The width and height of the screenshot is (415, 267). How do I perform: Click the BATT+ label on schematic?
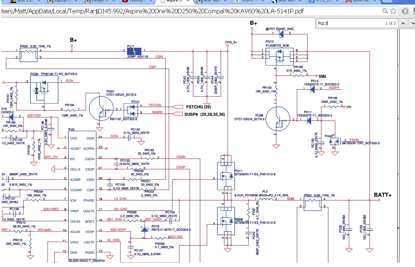coord(383,195)
